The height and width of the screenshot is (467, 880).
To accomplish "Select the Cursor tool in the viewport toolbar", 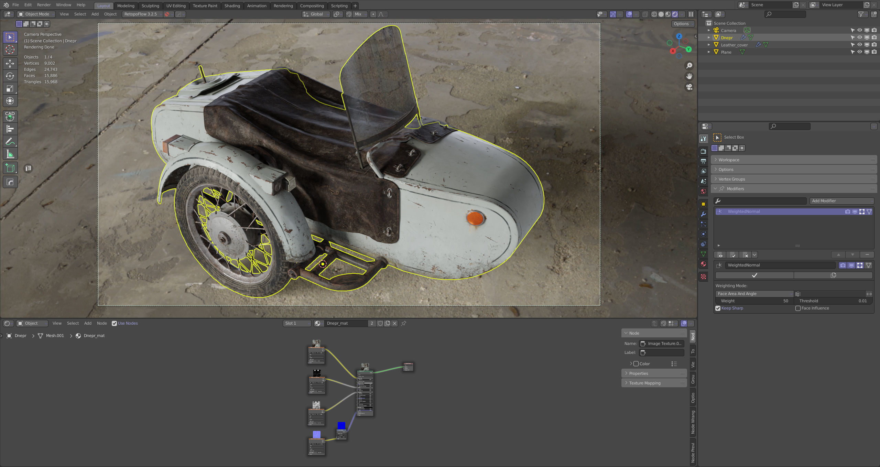I will (10, 49).
